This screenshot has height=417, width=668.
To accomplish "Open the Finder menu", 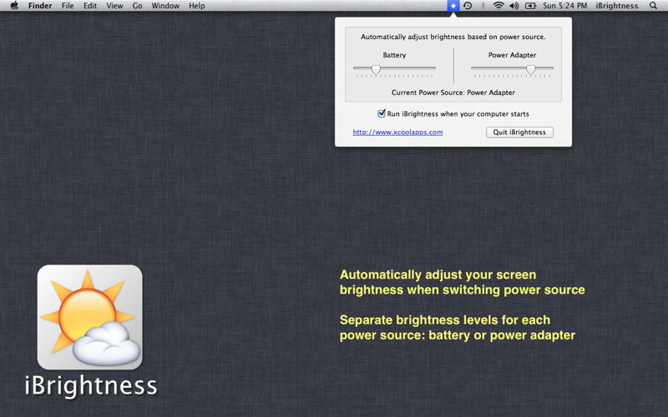I will point(40,6).
